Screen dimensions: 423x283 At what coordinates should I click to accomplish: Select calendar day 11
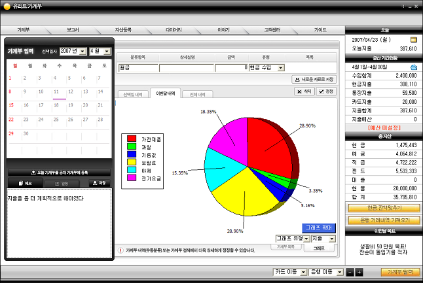pos(56,92)
